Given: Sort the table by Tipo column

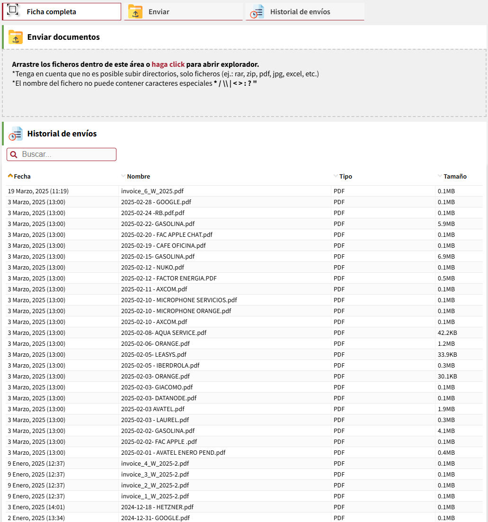Looking at the screenshot, I should coord(345,177).
